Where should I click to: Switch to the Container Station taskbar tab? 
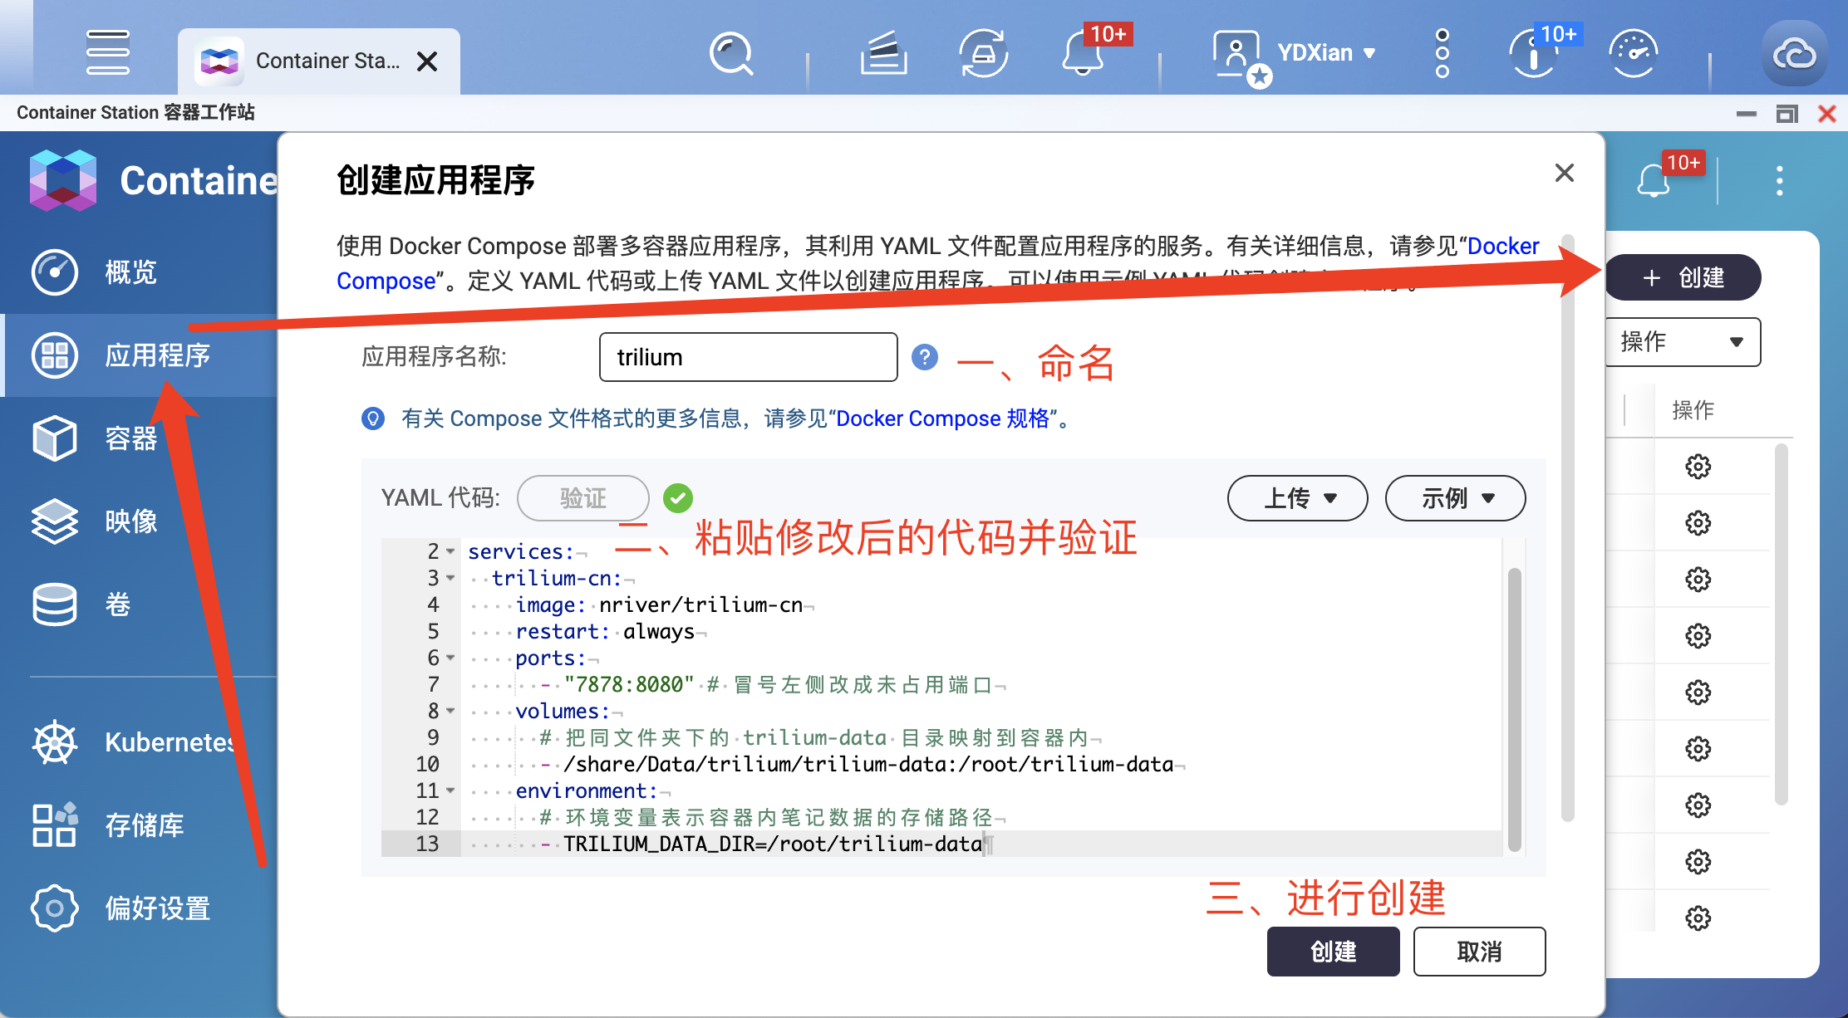[x=319, y=61]
